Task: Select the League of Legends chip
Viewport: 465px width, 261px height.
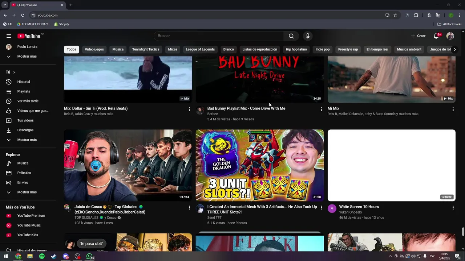Action: [x=200, y=49]
